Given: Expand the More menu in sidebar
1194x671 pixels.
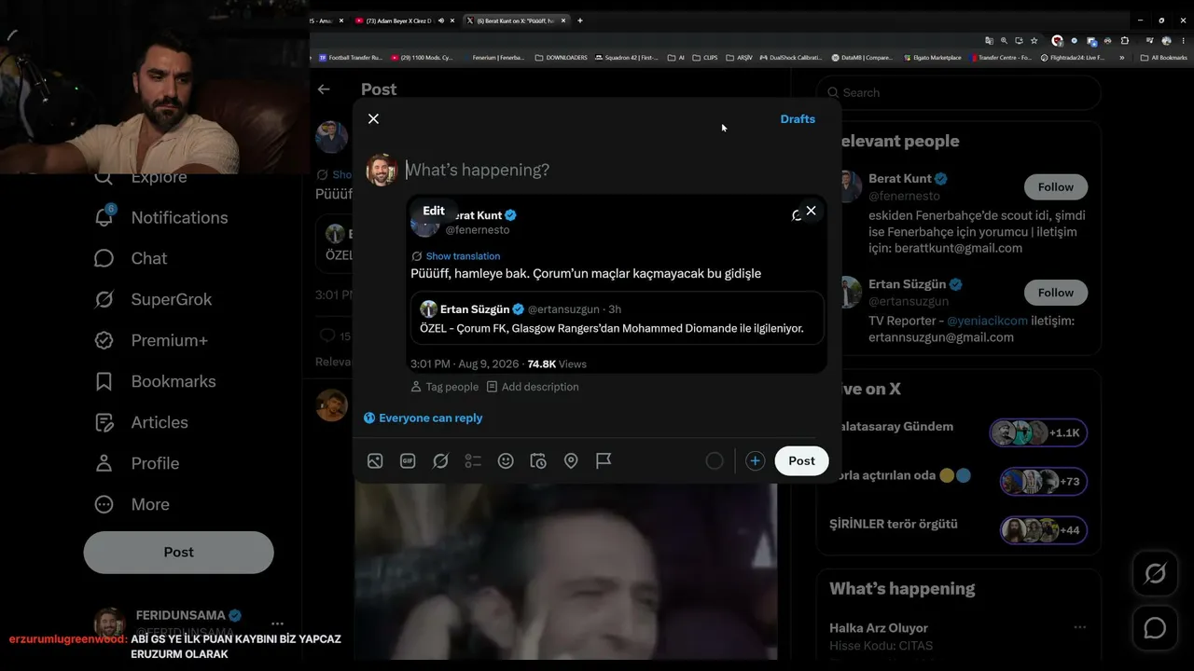Looking at the screenshot, I should [132, 504].
